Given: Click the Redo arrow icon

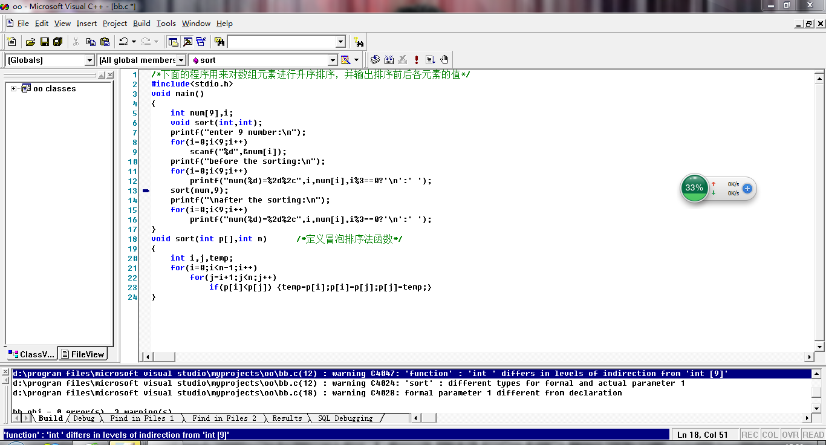Looking at the screenshot, I should (146, 42).
